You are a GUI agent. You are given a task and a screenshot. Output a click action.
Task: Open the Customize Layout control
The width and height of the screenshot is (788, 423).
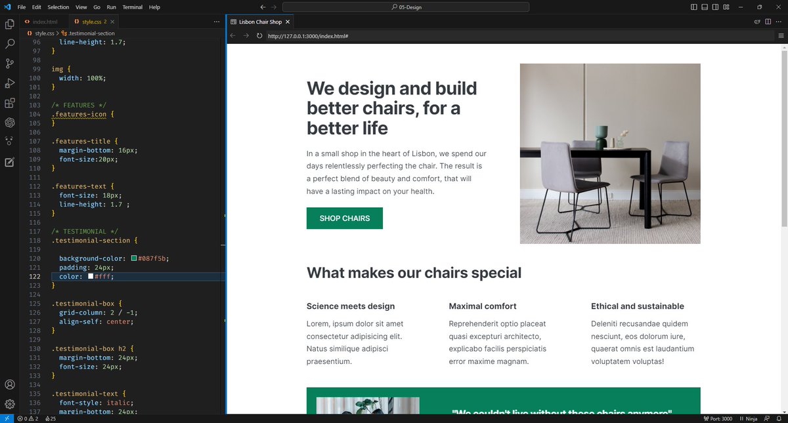726,7
